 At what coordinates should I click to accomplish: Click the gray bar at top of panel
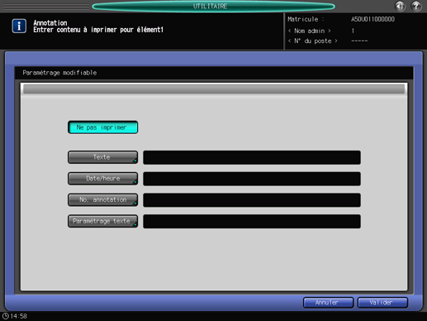point(214,89)
